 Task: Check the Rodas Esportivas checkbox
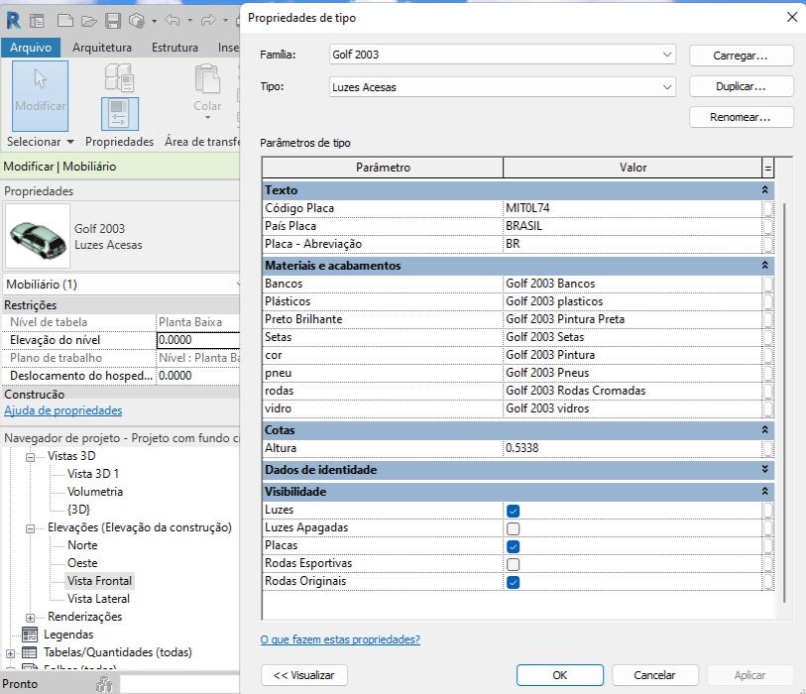pos(513,564)
